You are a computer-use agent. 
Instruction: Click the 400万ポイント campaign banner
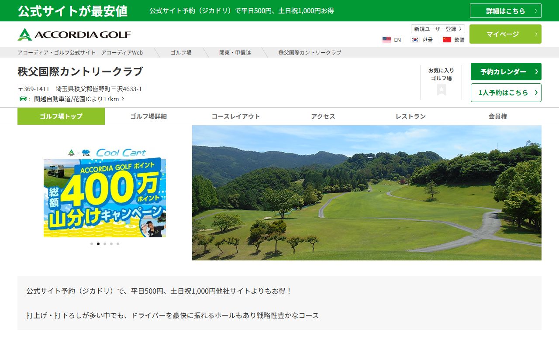[105, 192]
